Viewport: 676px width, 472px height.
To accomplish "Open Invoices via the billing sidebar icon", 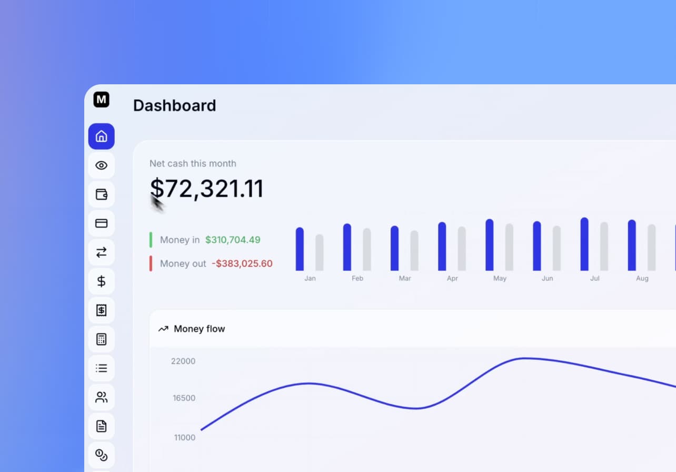I will 101,310.
